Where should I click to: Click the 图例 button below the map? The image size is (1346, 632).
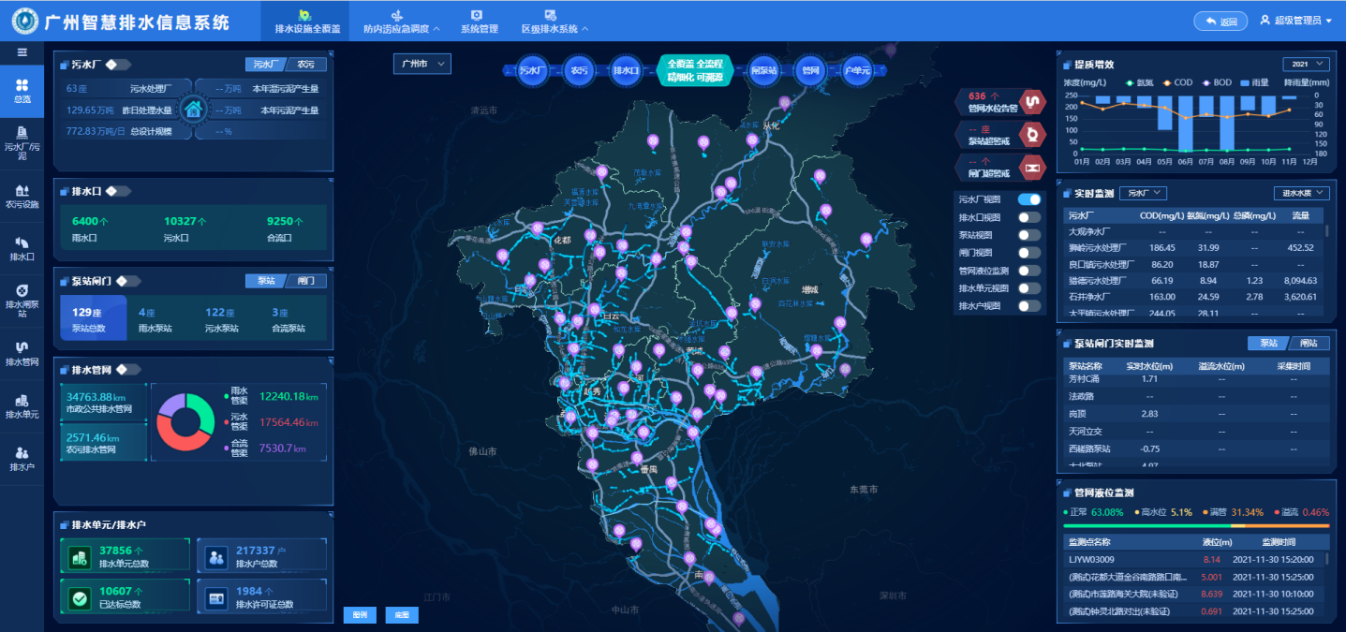click(359, 615)
